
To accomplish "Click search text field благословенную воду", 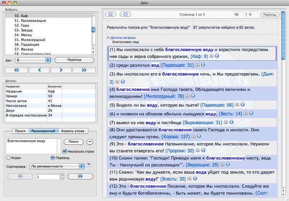I will click(x=32, y=146).
